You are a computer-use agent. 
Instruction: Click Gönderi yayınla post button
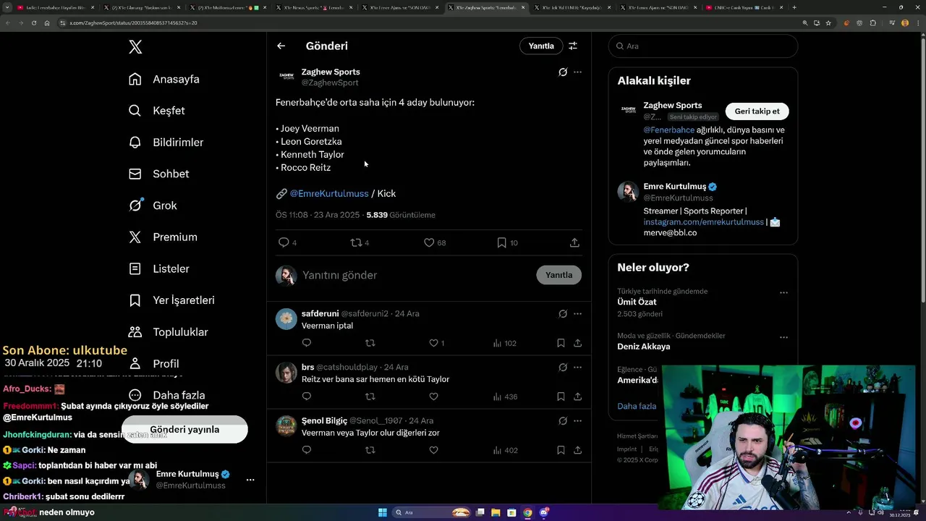(x=184, y=429)
